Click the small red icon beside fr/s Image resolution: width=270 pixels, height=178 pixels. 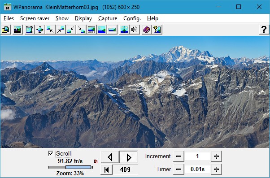pos(96,161)
